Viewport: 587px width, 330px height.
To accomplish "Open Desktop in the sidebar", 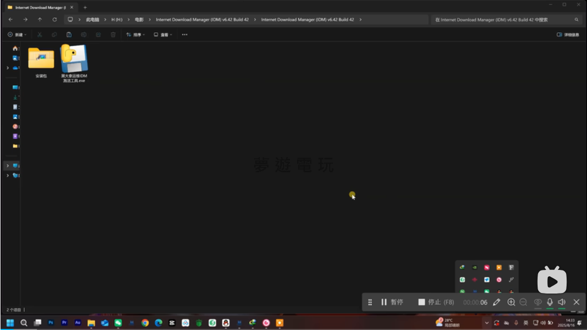I will 16,87.
